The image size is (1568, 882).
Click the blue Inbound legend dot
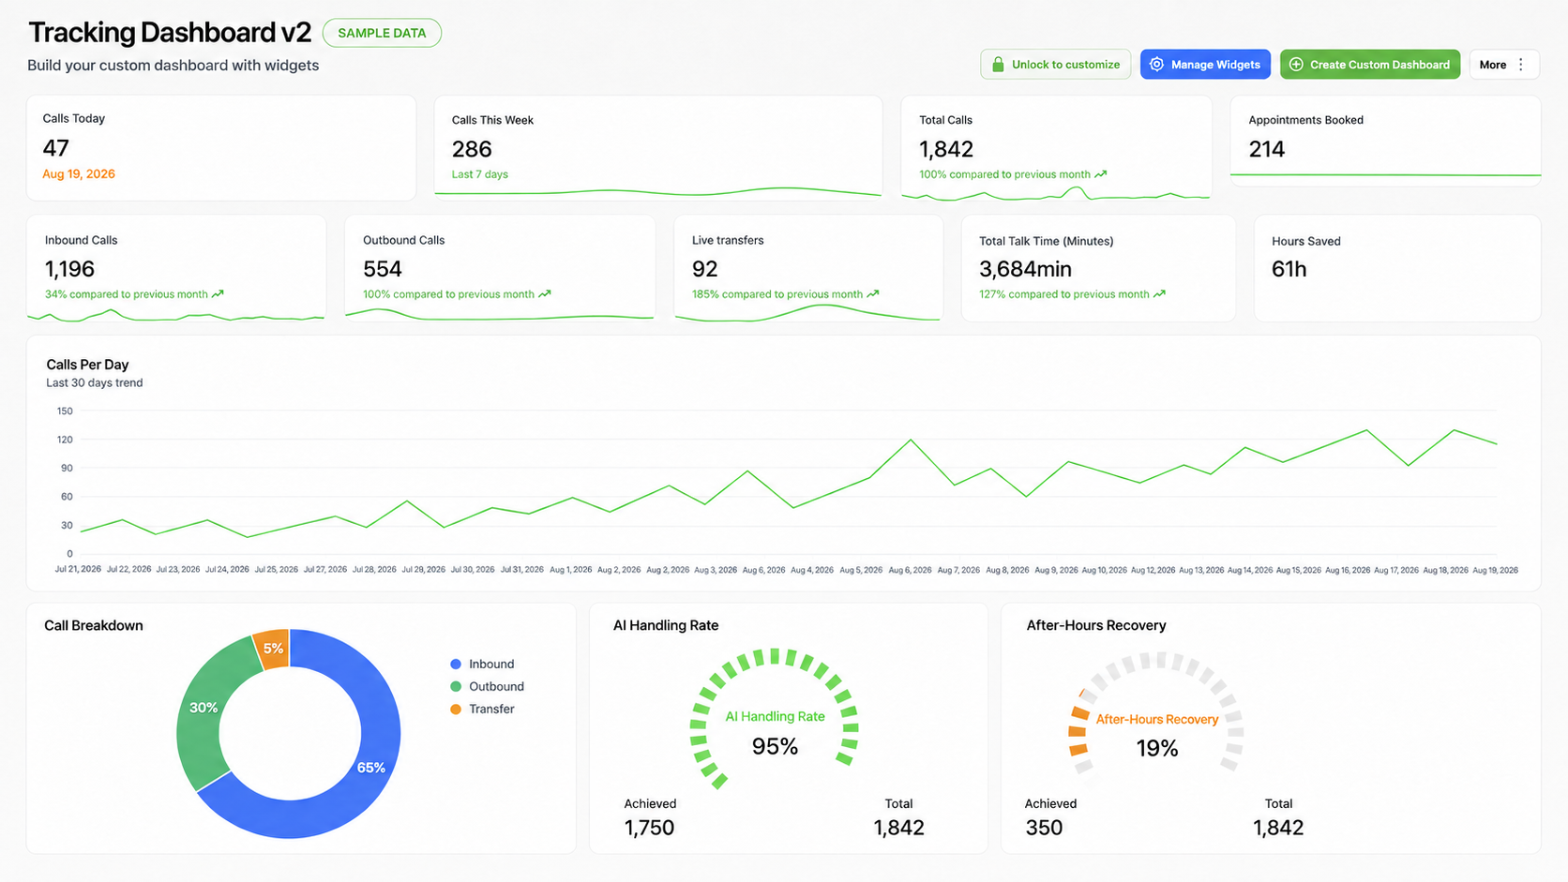click(x=456, y=665)
